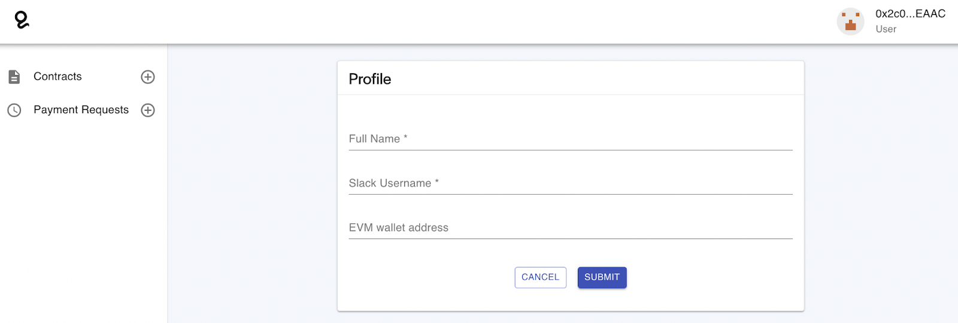The height and width of the screenshot is (323, 958).
Task: Click the User role label
Action: (886, 29)
